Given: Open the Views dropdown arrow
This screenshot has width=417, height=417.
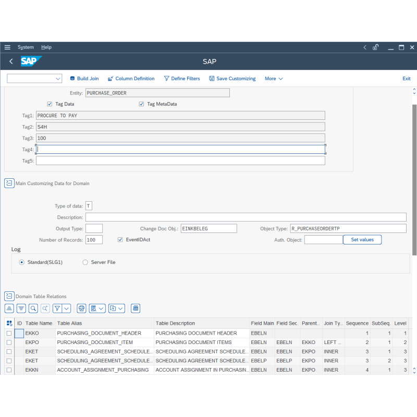Looking at the screenshot, I should coord(101,309).
